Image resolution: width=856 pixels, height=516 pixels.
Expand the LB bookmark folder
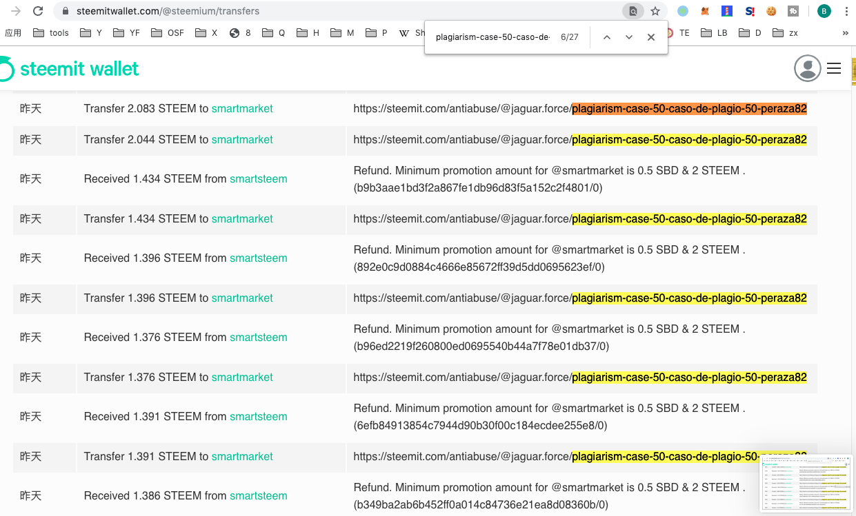click(714, 32)
